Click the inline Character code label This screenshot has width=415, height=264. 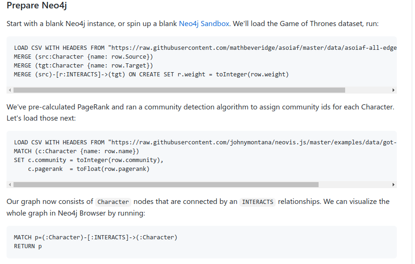pyautogui.click(x=113, y=202)
